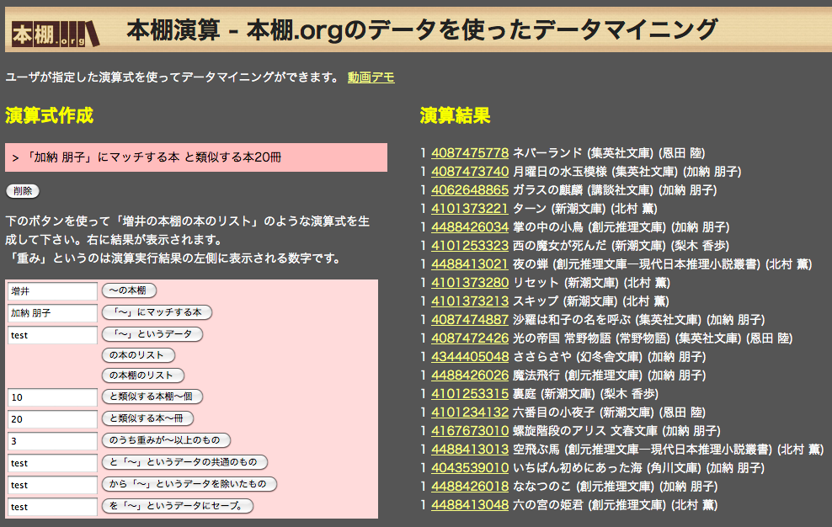Focus the input field containing 増井
This screenshot has height=527, width=832.
coord(52,291)
